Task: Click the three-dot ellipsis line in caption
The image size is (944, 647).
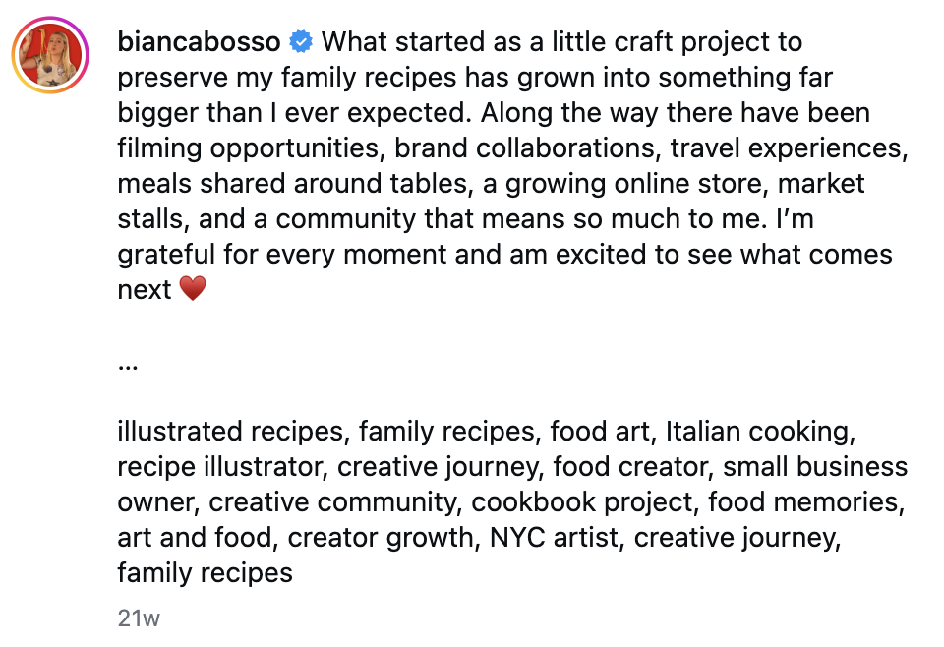Action: click(128, 366)
